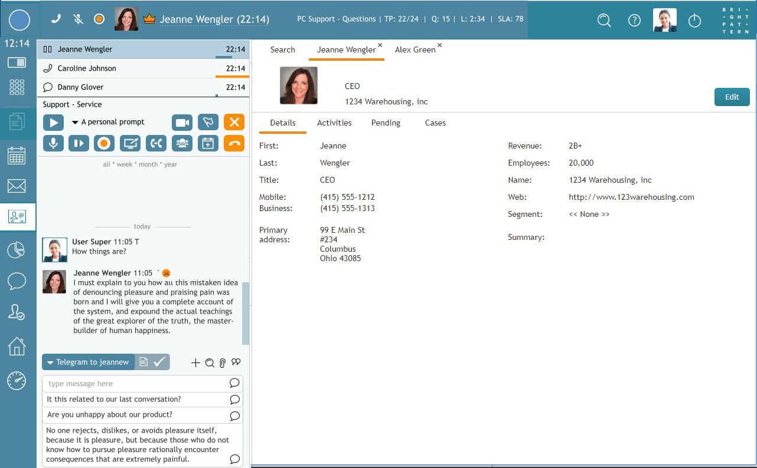
Task: Open the Activities sub-tab
Action: point(334,123)
